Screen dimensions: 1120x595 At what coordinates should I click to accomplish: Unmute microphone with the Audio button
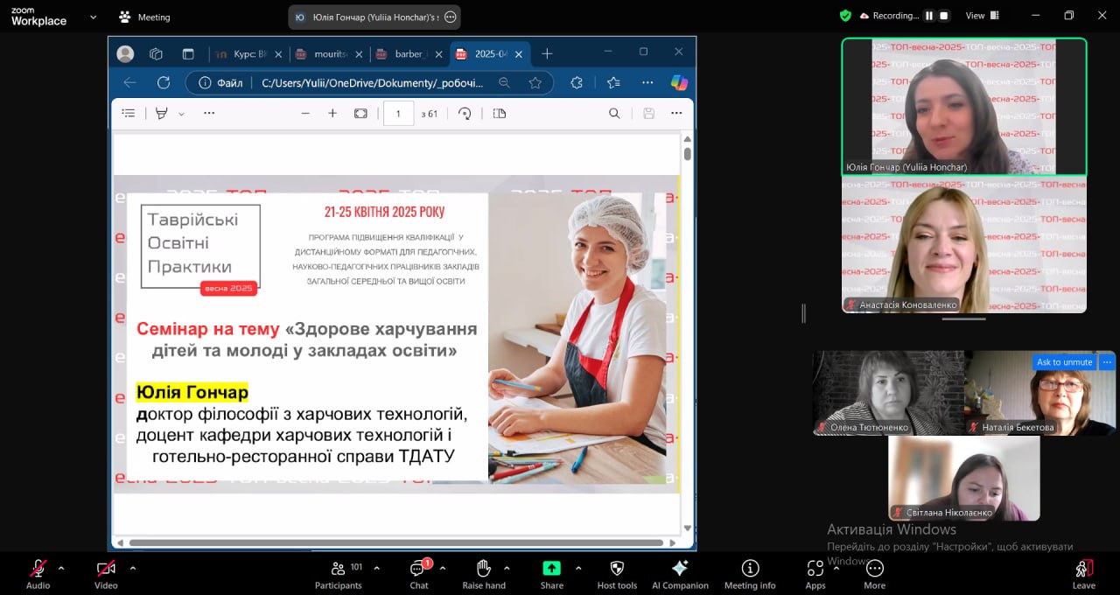click(x=38, y=573)
